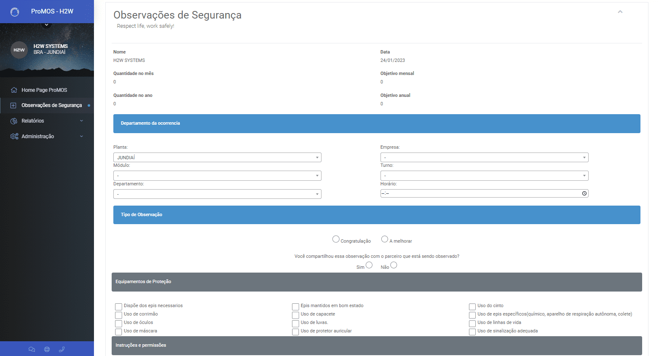Open the Administração menu
The height and width of the screenshot is (356, 659).
click(38, 137)
